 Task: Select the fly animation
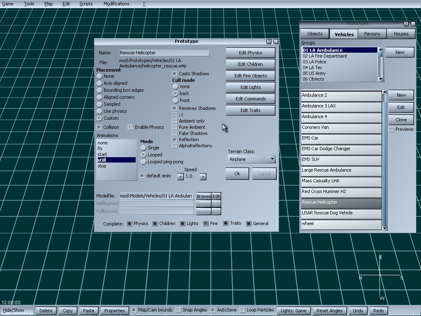pyautogui.click(x=116, y=149)
